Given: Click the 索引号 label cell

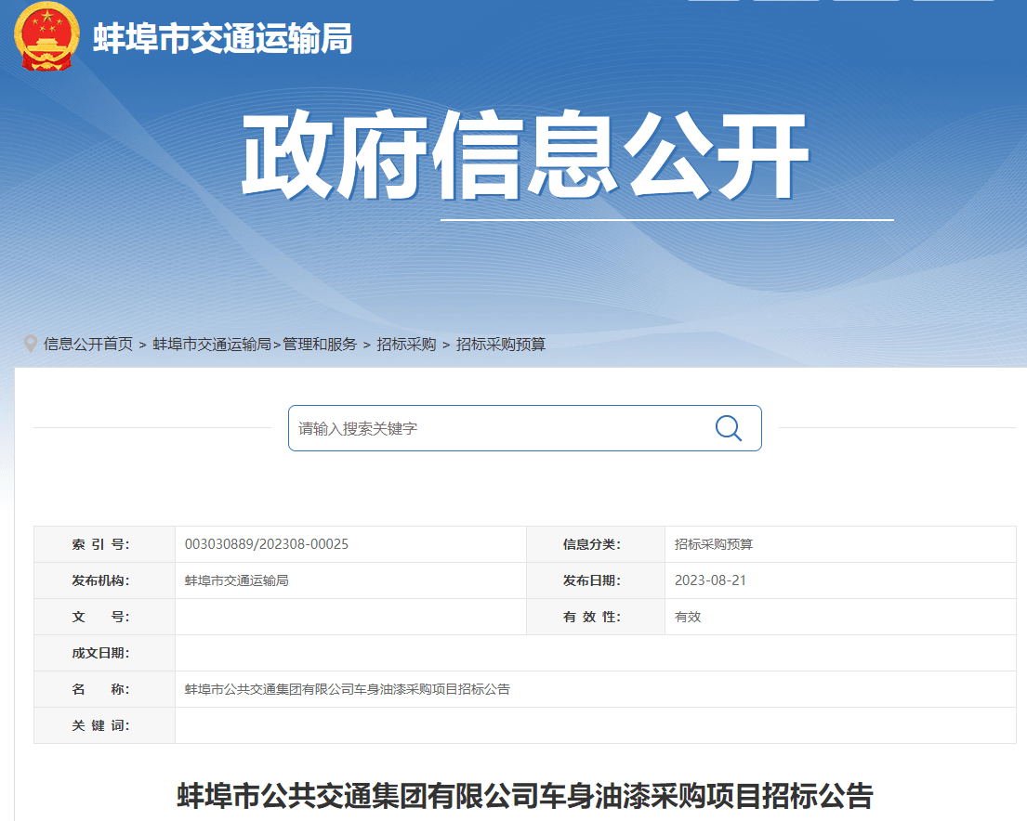Looking at the screenshot, I should tap(101, 544).
